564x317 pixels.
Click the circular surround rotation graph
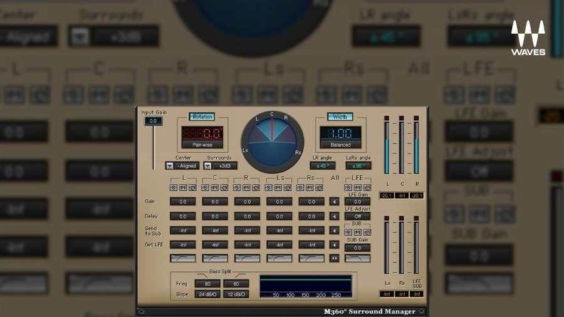pyautogui.click(x=273, y=142)
